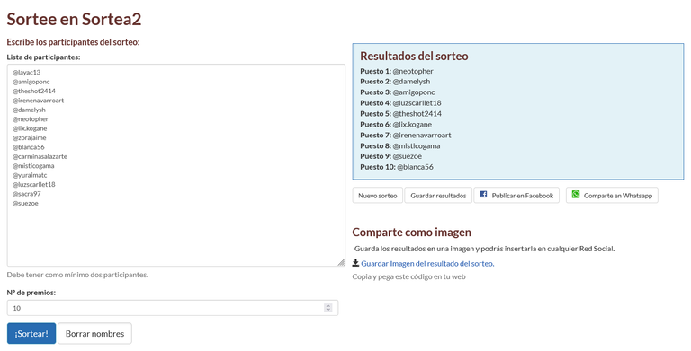The width and height of the screenshot is (691, 351).
Task: Click Comparte en Whatsapp button
Action: click(x=612, y=196)
